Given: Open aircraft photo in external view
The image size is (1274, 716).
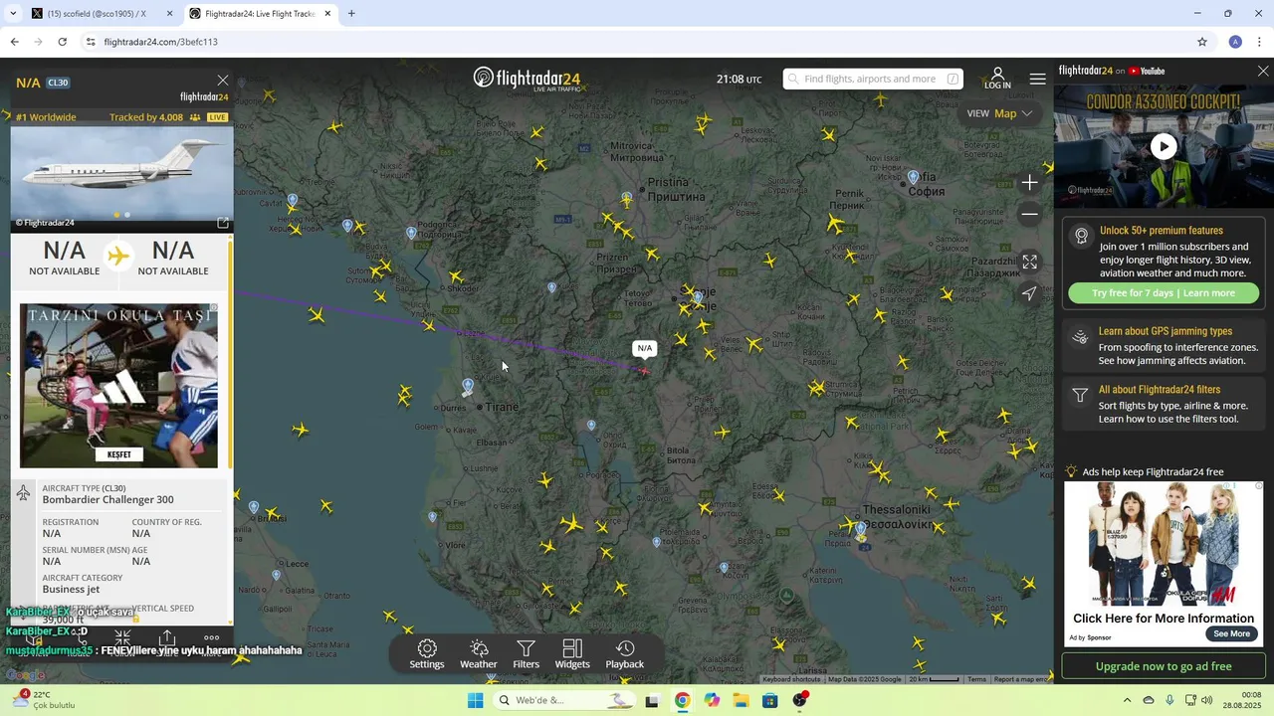Looking at the screenshot, I should pos(223,223).
